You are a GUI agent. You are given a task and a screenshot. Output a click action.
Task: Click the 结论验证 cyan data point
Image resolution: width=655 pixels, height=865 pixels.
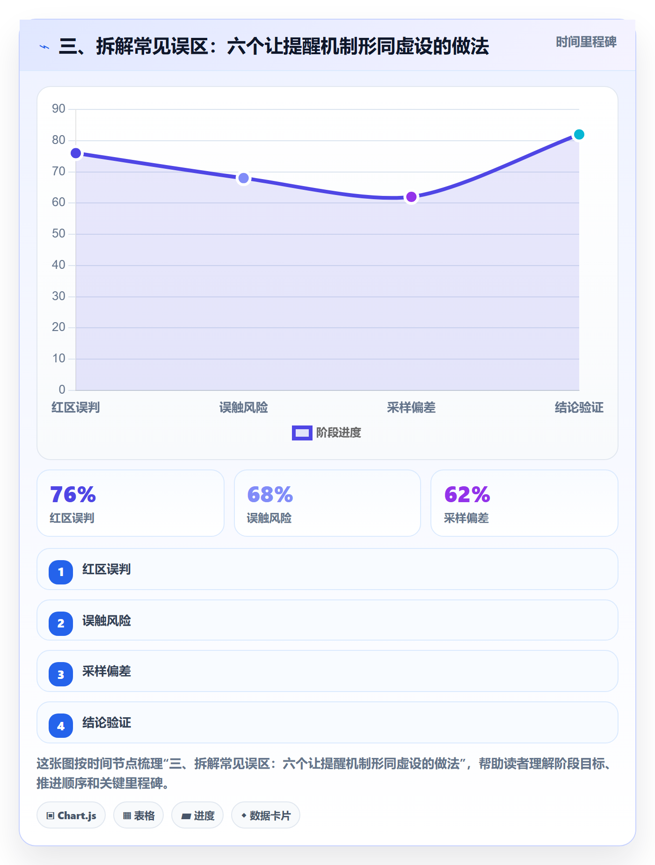579,135
